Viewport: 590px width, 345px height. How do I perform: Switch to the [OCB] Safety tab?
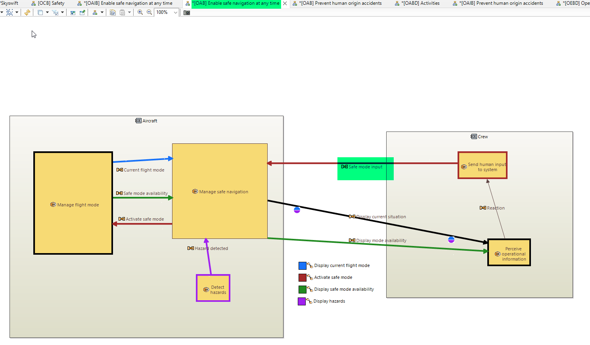click(x=51, y=3)
